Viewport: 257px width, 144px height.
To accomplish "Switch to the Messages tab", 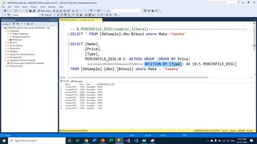I will click(x=77, y=81).
